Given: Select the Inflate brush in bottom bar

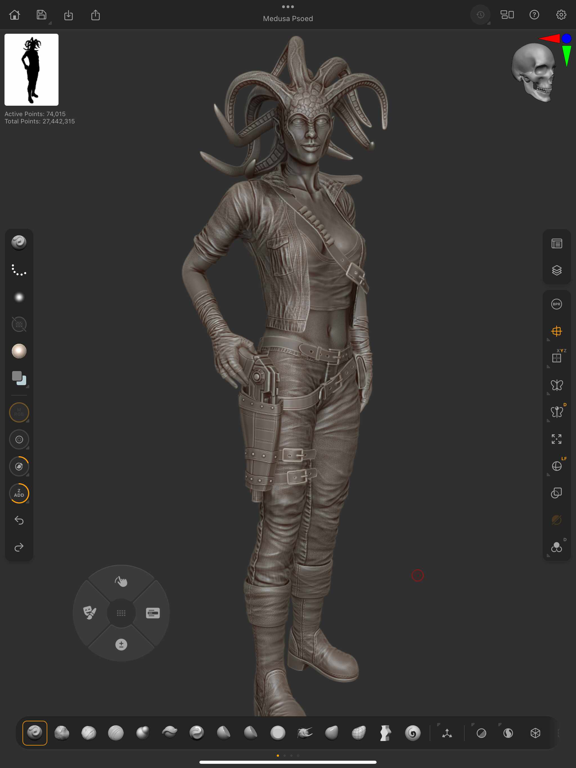Looking at the screenshot, I should pos(143,733).
